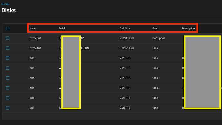Image resolution: width=222 pixels, height=125 pixels.
Task: Sort by the Pool column header
Action: 155,28
